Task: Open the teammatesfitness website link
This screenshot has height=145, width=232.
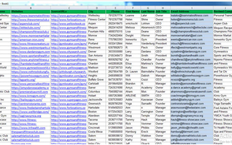Action: (30, 16)
